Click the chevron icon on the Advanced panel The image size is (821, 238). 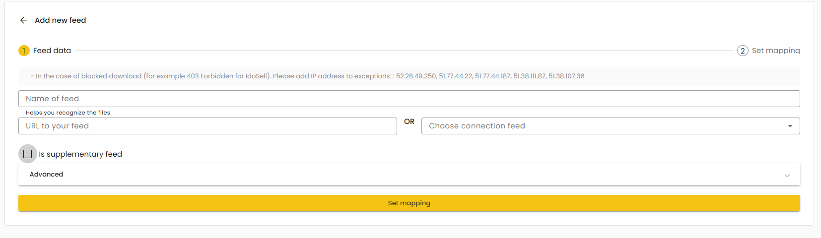(x=787, y=176)
